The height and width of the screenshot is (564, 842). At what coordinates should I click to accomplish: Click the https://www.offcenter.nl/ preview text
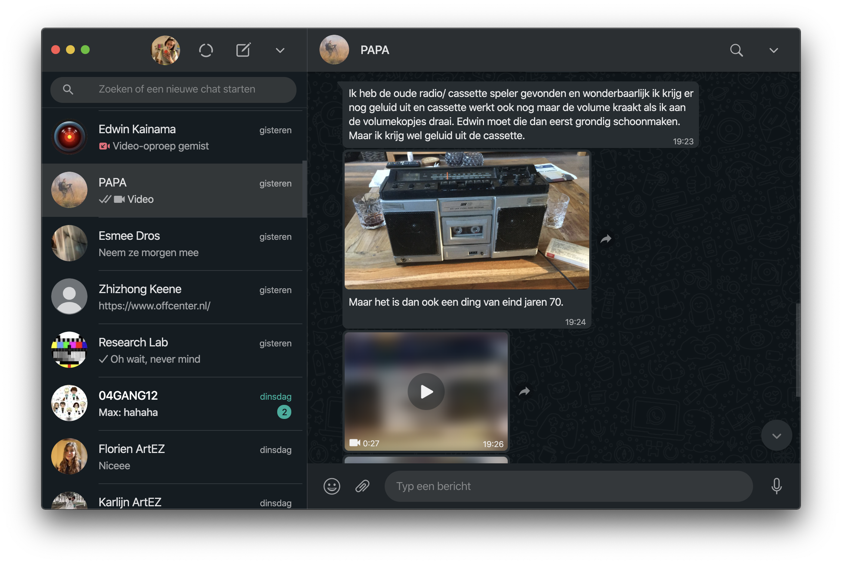tap(155, 306)
